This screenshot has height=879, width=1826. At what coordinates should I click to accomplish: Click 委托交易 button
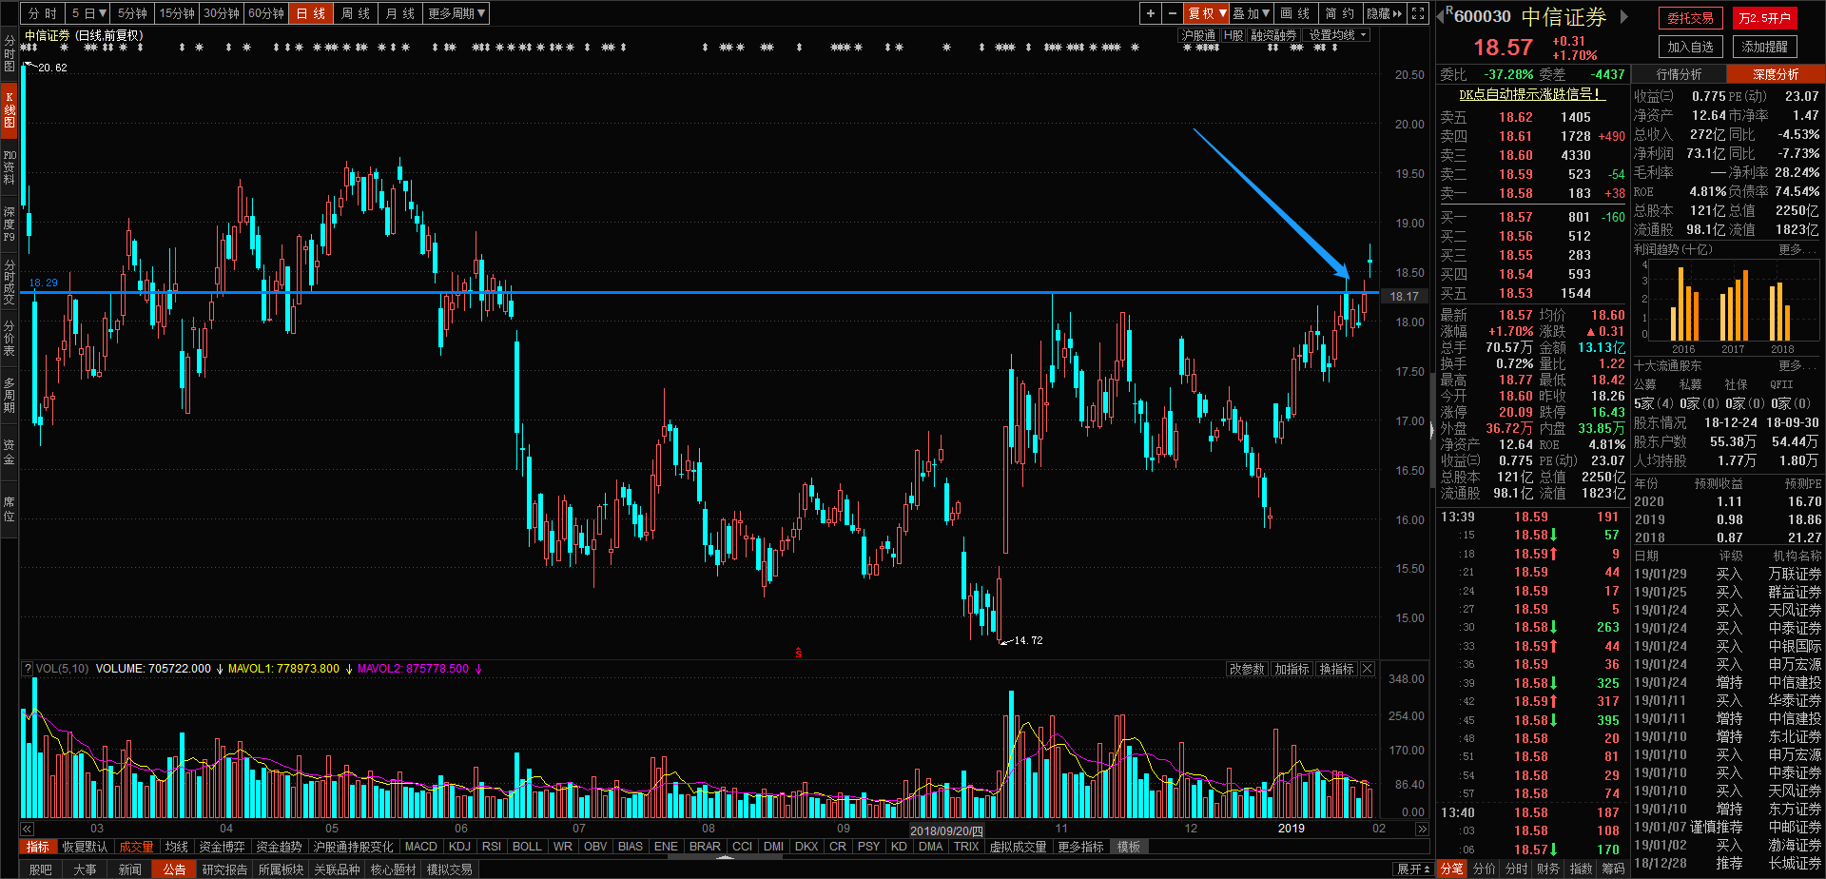pyautogui.click(x=1690, y=18)
